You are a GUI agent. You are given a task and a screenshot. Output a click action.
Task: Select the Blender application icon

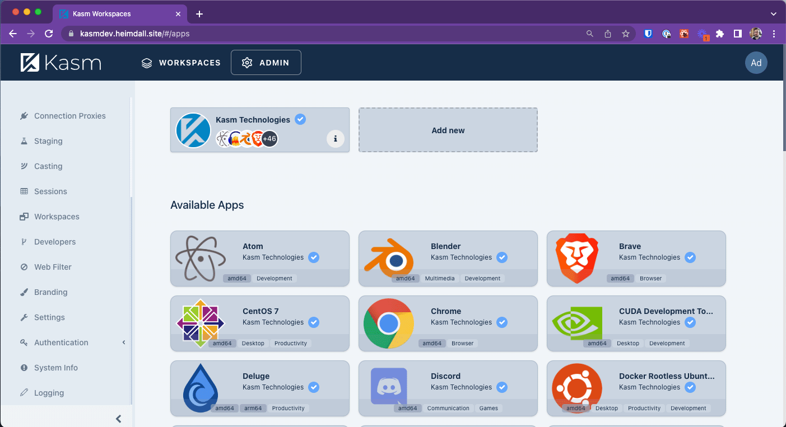(x=388, y=259)
